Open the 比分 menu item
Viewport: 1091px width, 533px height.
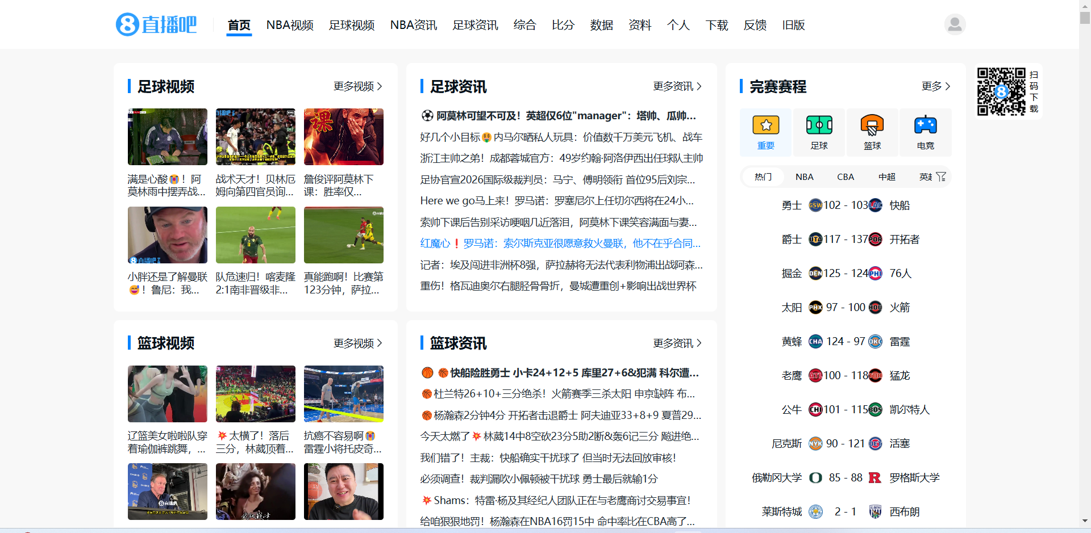click(563, 25)
